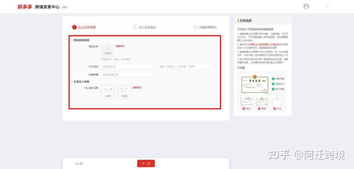This screenshot has width=354, height=169.
Task: Click the 缺边 bad example thumbnail
Action: (x=247, y=101)
